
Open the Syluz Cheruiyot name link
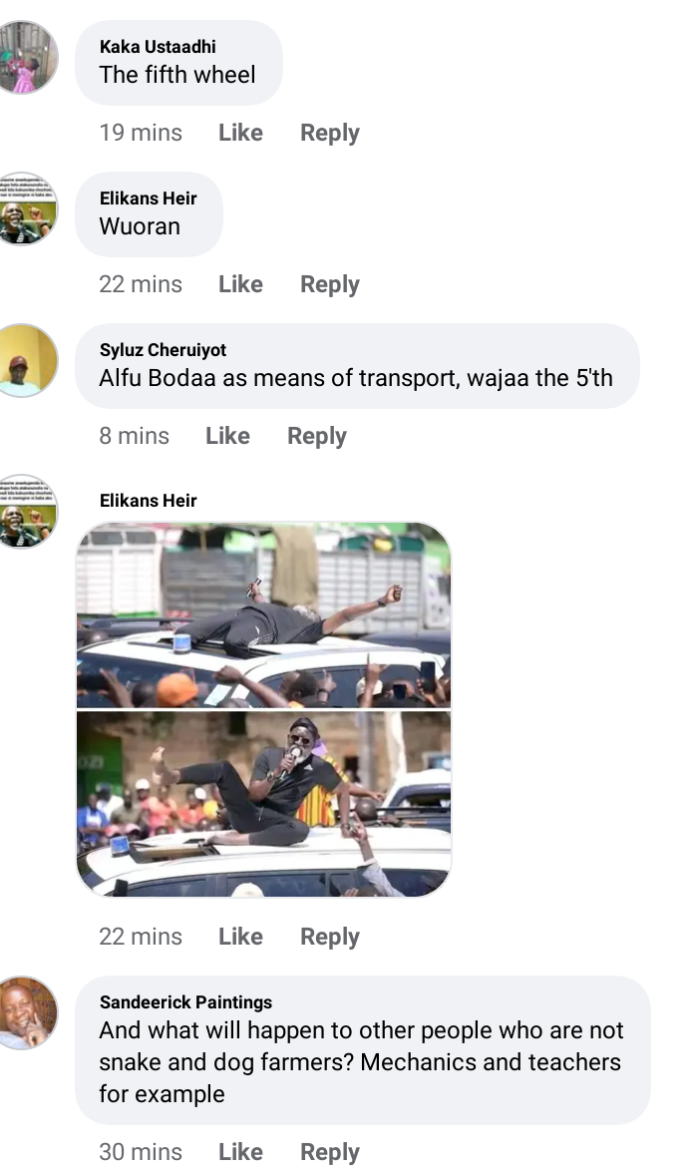pyautogui.click(x=163, y=350)
